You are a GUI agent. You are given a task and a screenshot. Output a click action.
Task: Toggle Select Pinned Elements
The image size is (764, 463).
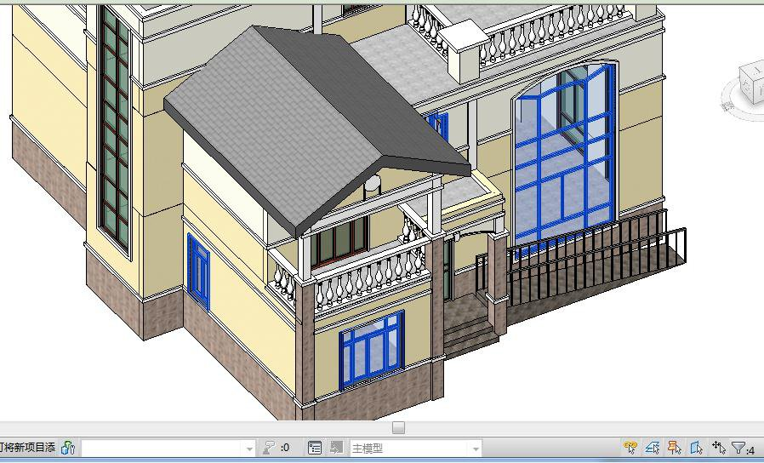pyautogui.click(x=675, y=448)
